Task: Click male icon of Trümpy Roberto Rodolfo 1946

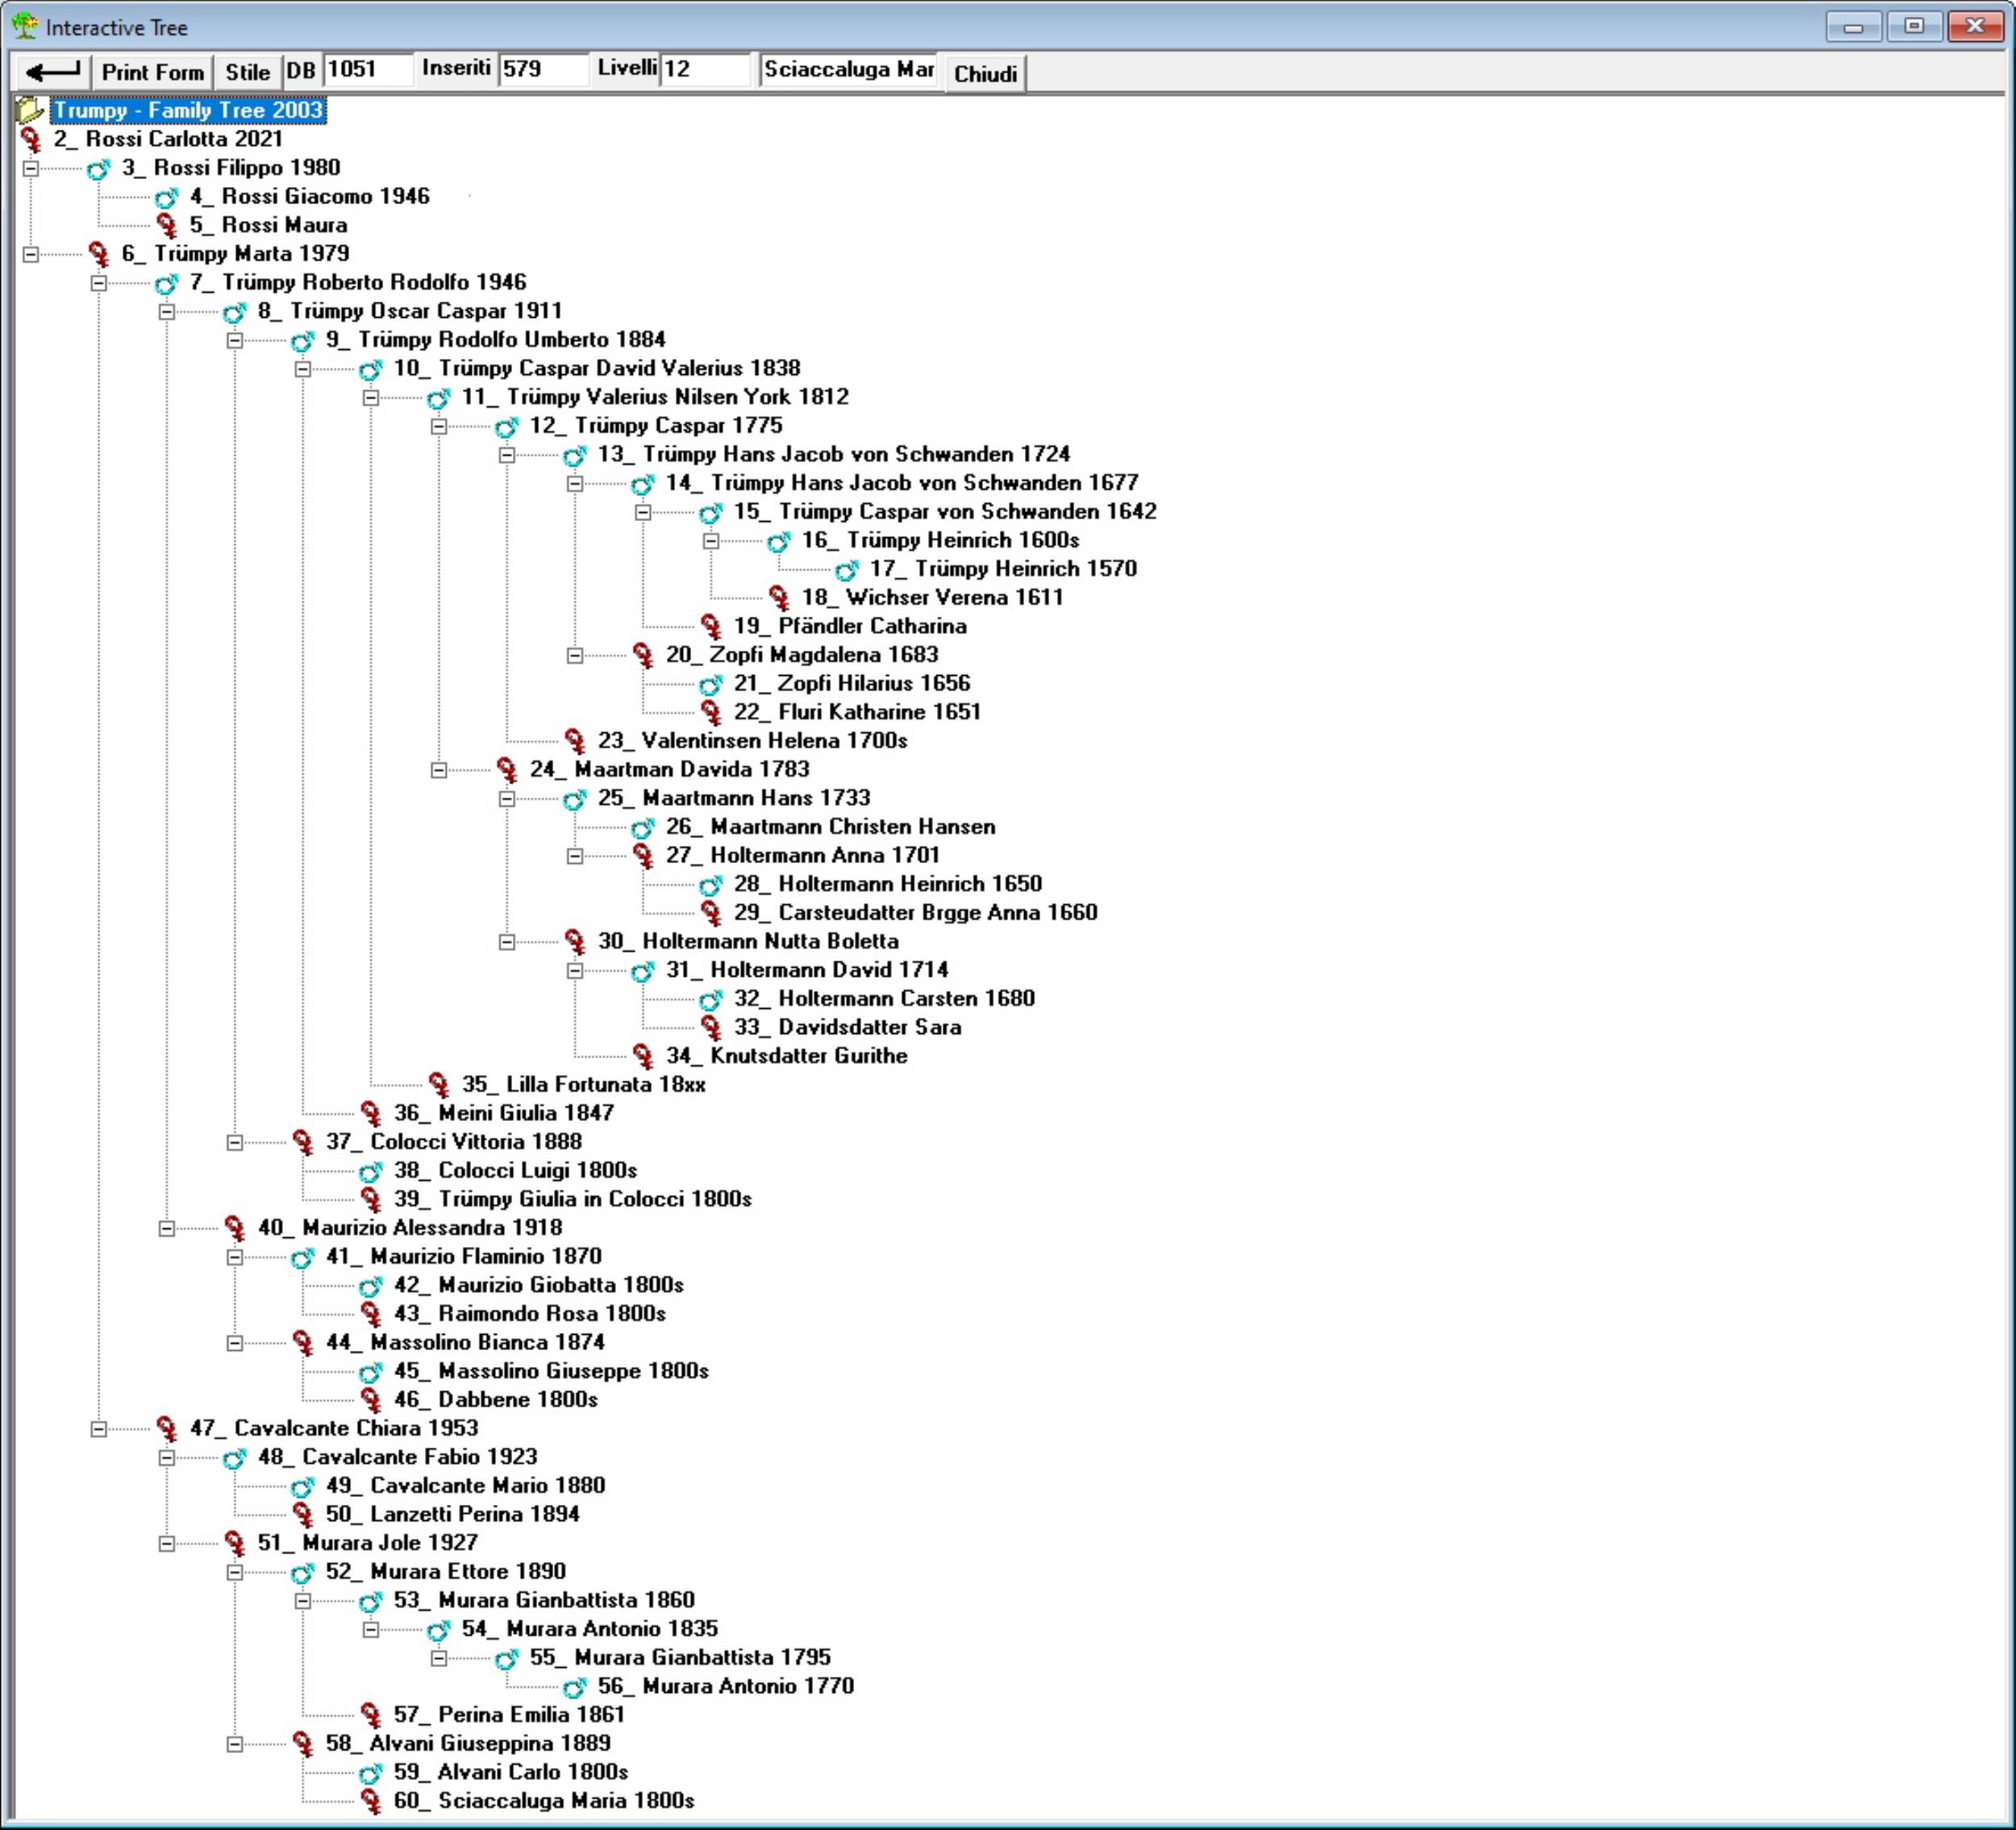Action: 166,283
